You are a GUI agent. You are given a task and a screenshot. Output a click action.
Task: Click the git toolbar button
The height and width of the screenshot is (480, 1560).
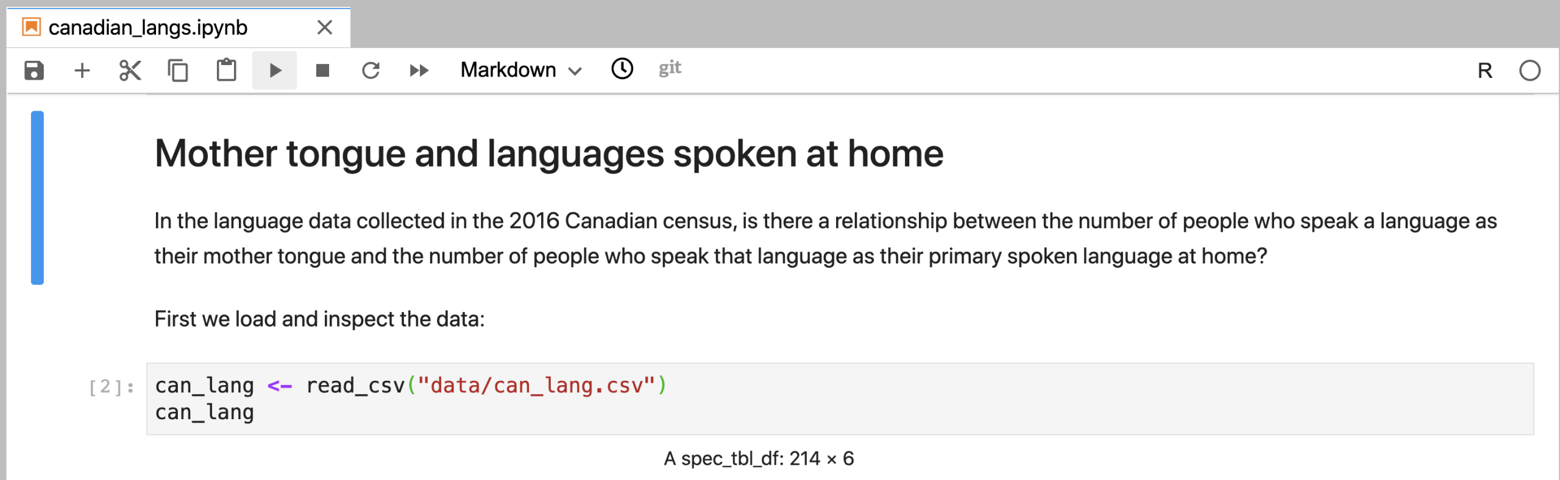(x=670, y=68)
